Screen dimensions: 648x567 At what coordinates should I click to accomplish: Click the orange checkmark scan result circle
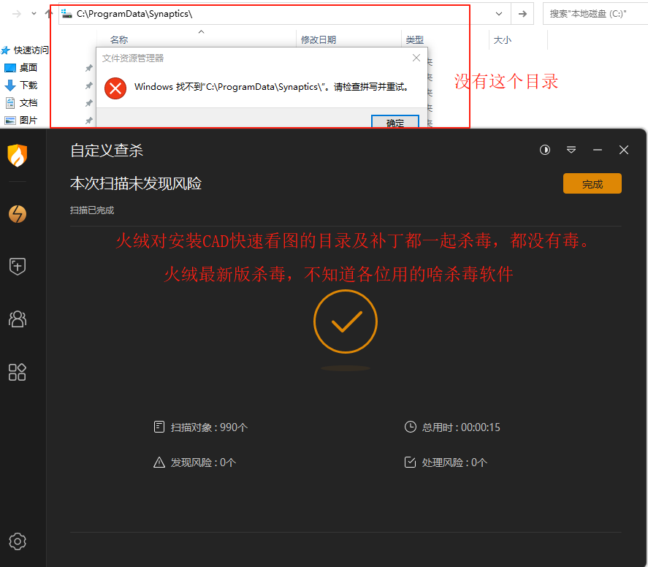pyautogui.click(x=346, y=321)
